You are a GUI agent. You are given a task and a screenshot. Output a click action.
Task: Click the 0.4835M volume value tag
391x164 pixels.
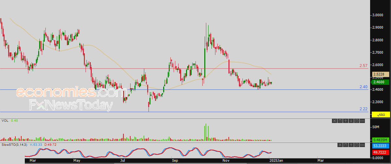[381, 140]
